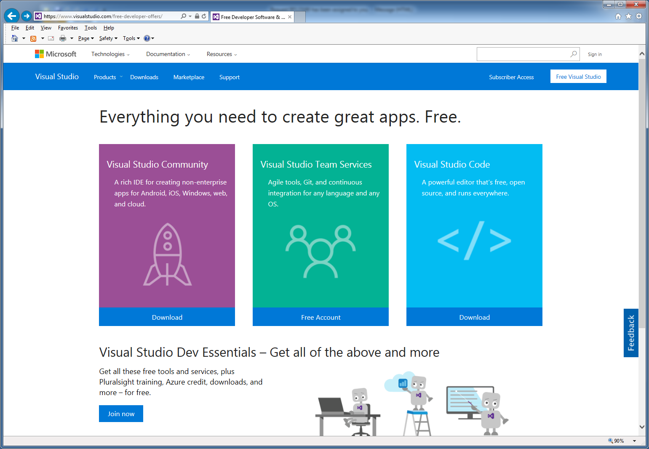Screen dimensions: 649x449
Task: Click the Home icon at top right
Action: click(618, 16)
